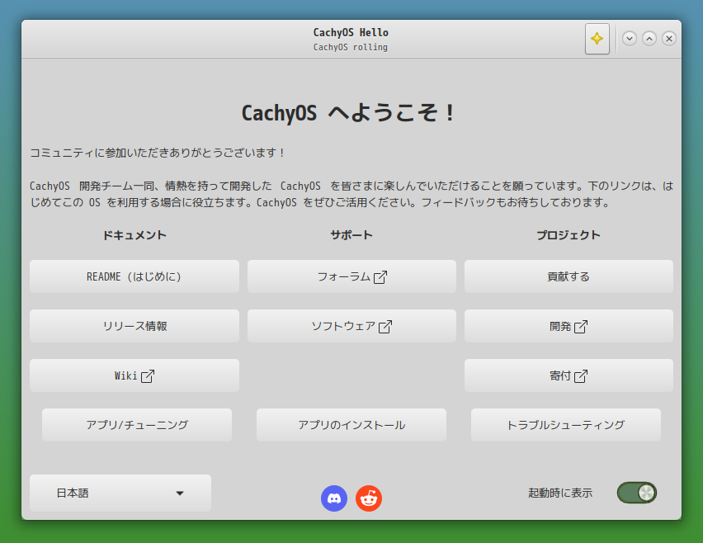The image size is (703, 543).
Task: Open the Discord community link icon
Action: 334,498
